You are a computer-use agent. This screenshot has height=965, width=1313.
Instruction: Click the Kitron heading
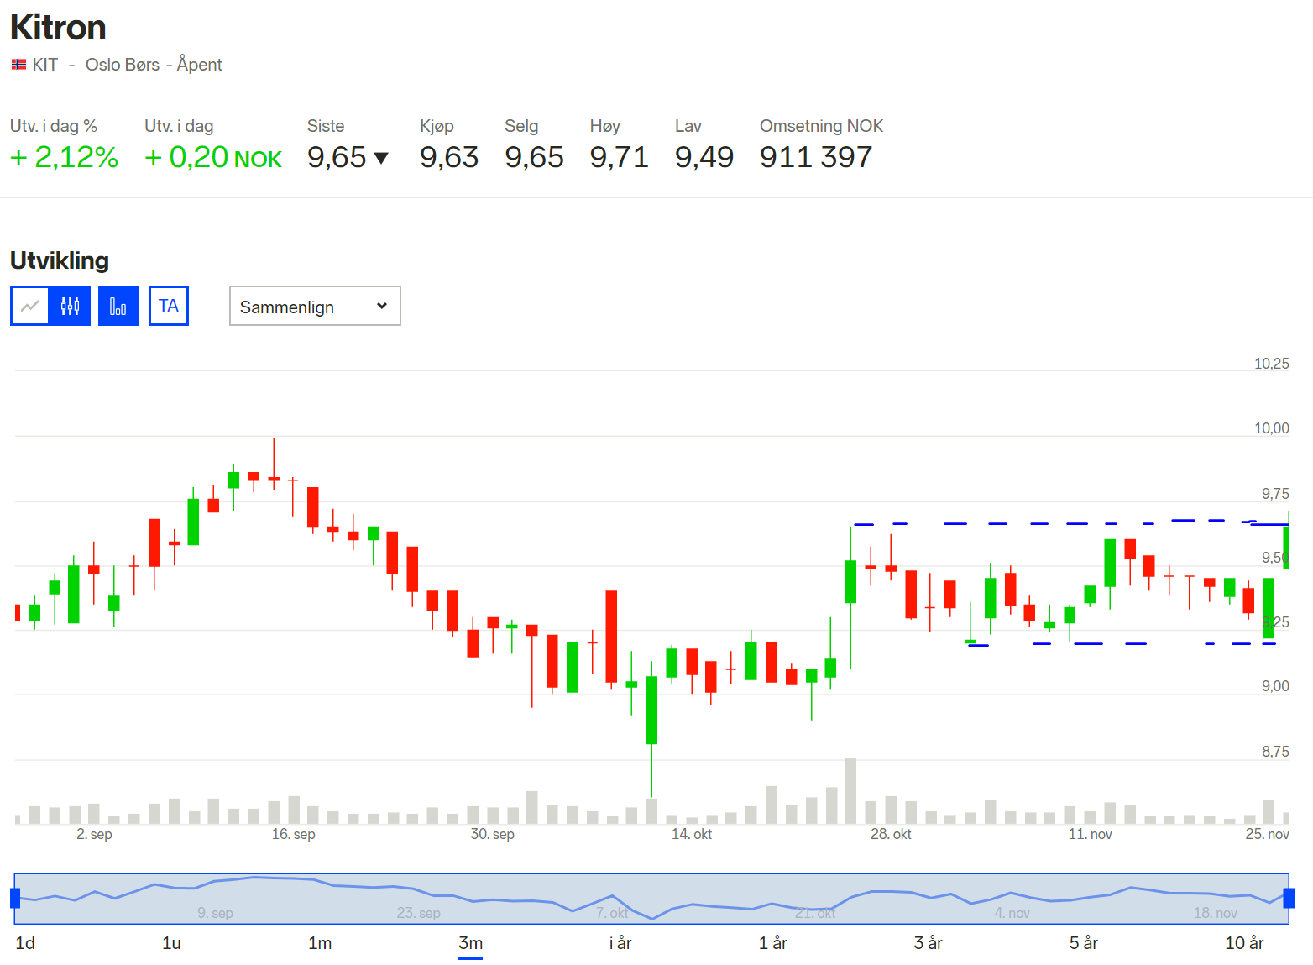[58, 28]
